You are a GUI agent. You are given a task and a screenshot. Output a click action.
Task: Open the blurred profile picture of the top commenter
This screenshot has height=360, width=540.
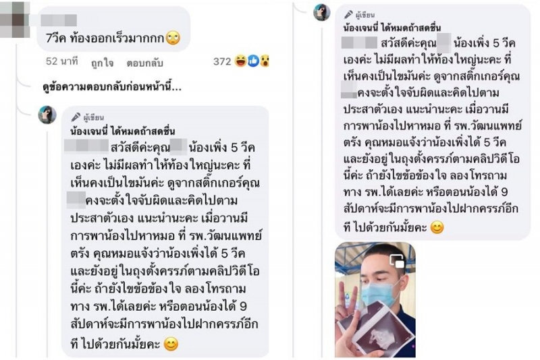click(x=13, y=20)
